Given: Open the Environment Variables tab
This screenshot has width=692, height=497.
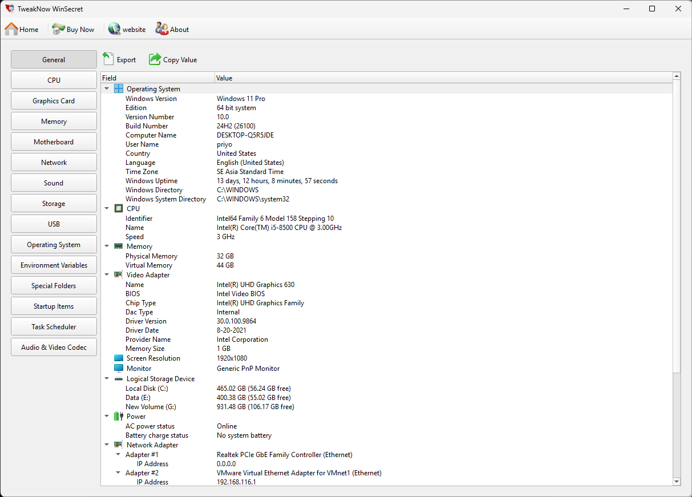Looking at the screenshot, I should click(x=54, y=265).
